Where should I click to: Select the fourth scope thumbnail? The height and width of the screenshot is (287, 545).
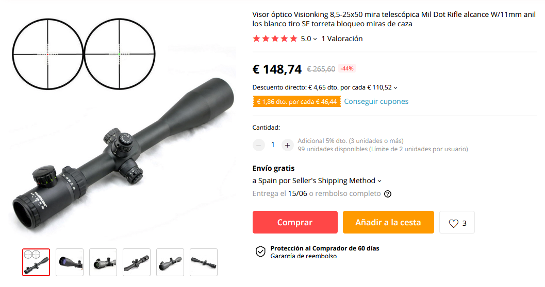(x=137, y=262)
